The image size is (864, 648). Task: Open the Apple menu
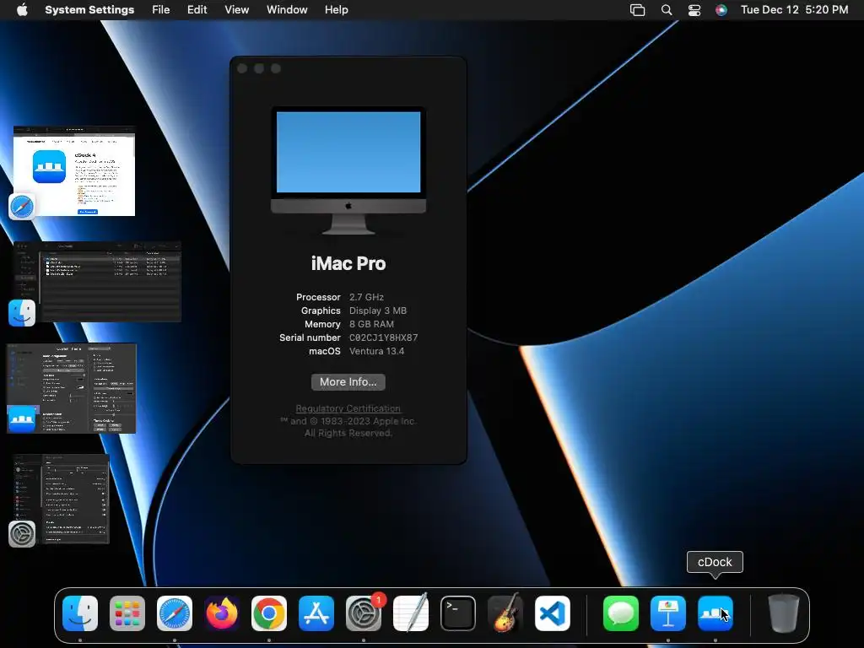(22, 10)
